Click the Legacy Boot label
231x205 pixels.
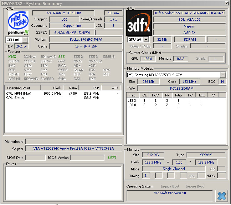tap(170, 186)
